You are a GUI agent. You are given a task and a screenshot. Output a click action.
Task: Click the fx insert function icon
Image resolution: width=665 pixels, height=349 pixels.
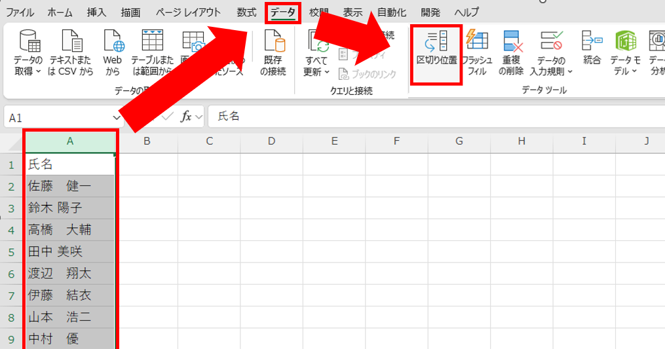(187, 117)
